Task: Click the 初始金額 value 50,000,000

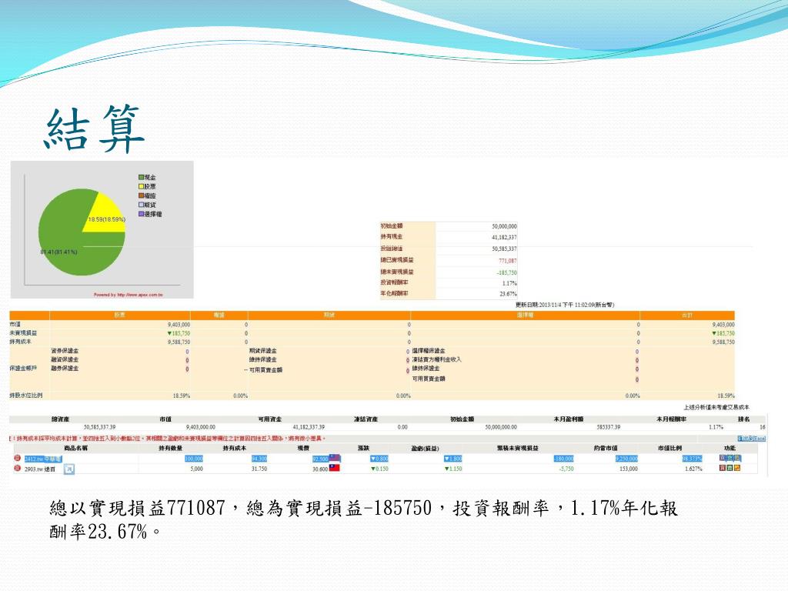Action: point(504,227)
